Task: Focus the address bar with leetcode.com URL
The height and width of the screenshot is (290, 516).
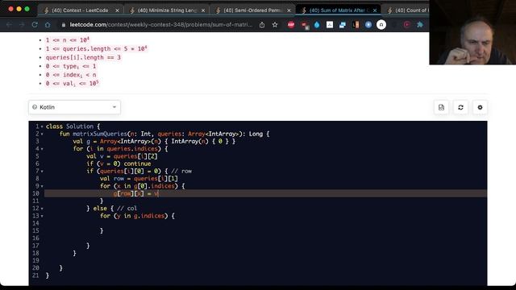Action: click(161, 25)
